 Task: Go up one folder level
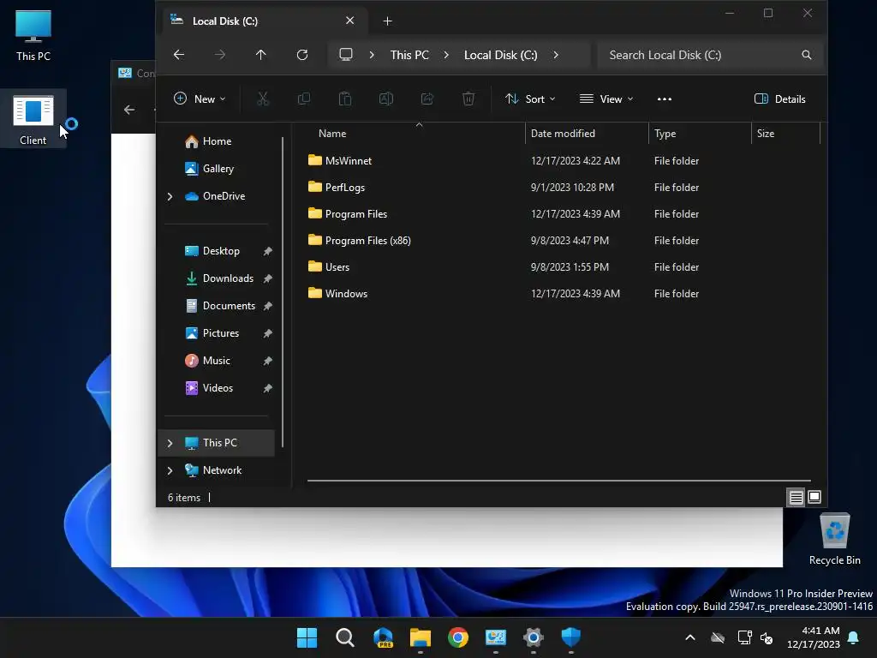[x=260, y=55]
